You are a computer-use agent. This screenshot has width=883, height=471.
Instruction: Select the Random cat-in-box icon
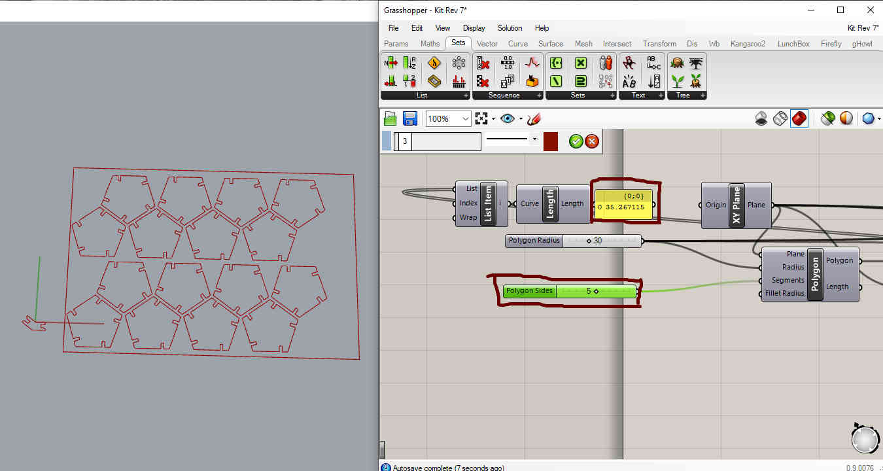click(x=532, y=81)
